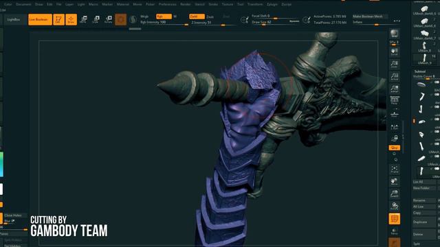Toggle the Rgb channel button

coord(164,16)
